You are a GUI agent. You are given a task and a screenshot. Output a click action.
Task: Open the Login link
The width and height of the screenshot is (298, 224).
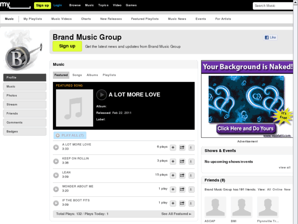coord(57,5)
